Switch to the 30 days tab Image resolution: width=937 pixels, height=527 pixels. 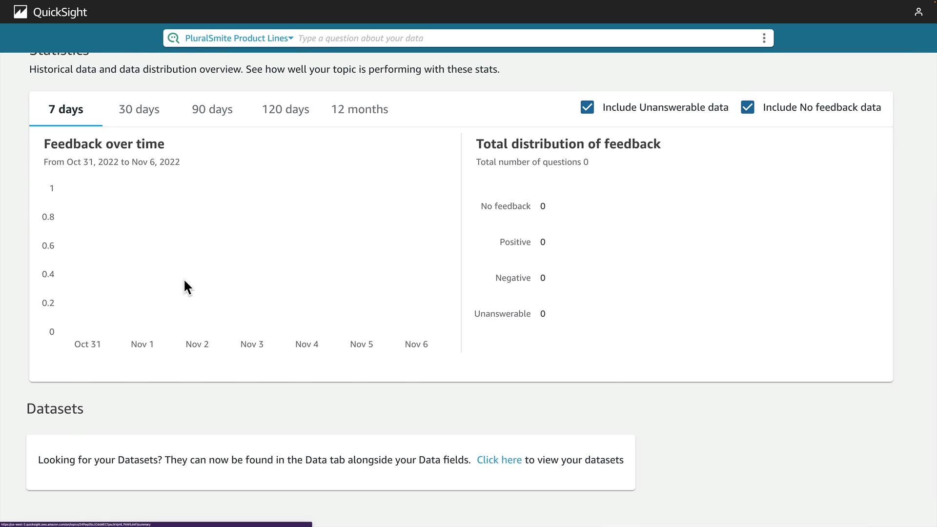click(139, 109)
